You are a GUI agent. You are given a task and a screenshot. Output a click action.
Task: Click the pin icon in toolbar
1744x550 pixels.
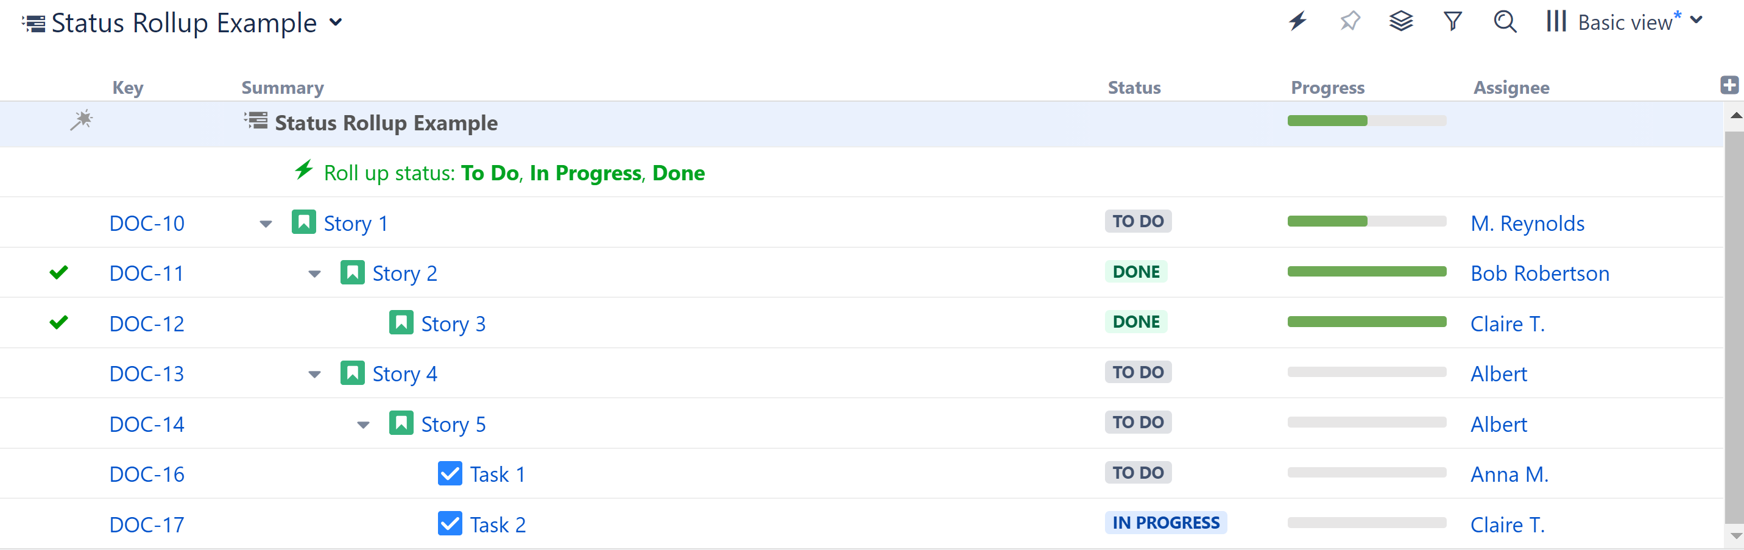(1349, 22)
